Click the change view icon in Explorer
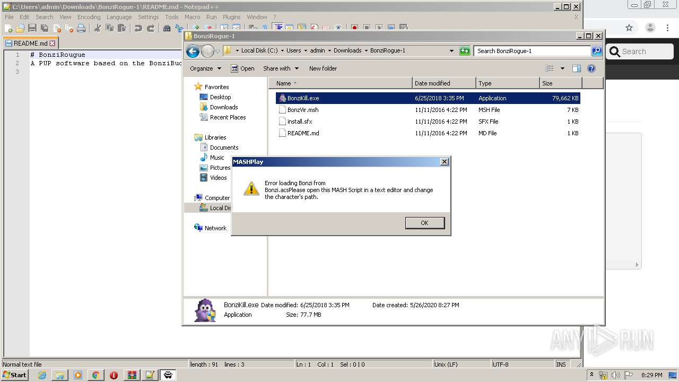 [550, 68]
